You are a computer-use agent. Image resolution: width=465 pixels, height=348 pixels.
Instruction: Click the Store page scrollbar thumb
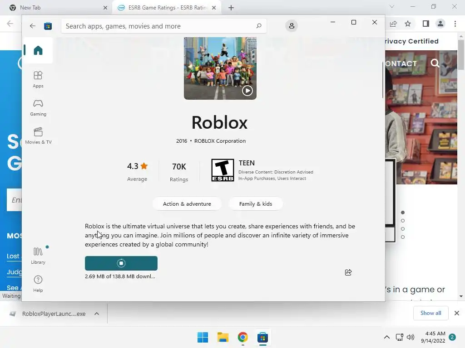382,80
